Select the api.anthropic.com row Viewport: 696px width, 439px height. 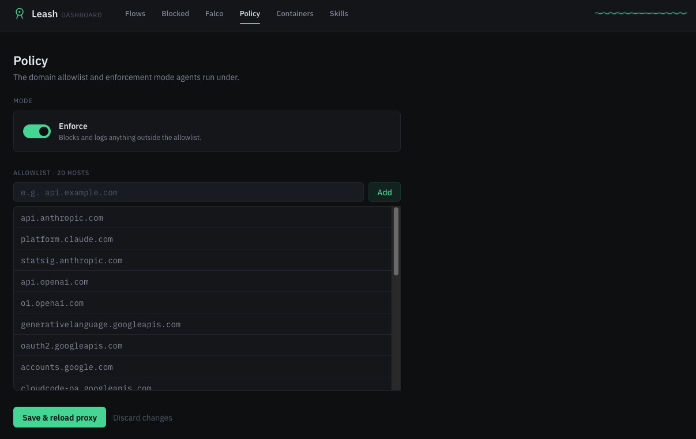point(202,217)
